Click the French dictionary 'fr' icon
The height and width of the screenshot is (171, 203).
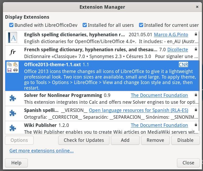click(13, 52)
